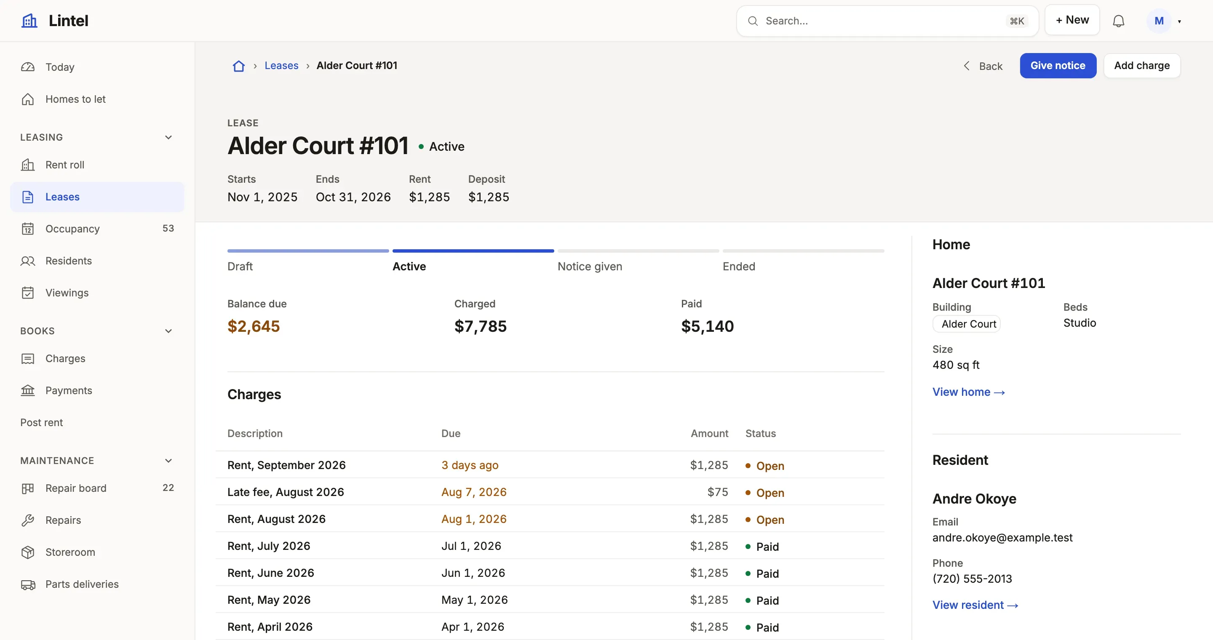This screenshot has width=1213, height=640.
Task: Click the Repairs wrench icon
Action: 28,520
